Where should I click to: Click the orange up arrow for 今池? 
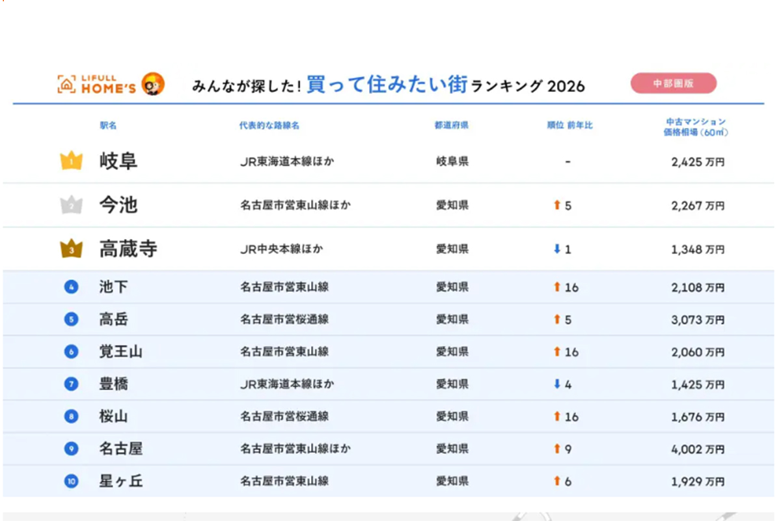click(556, 205)
